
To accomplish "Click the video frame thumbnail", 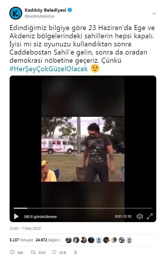I will [x=83, y=149].
